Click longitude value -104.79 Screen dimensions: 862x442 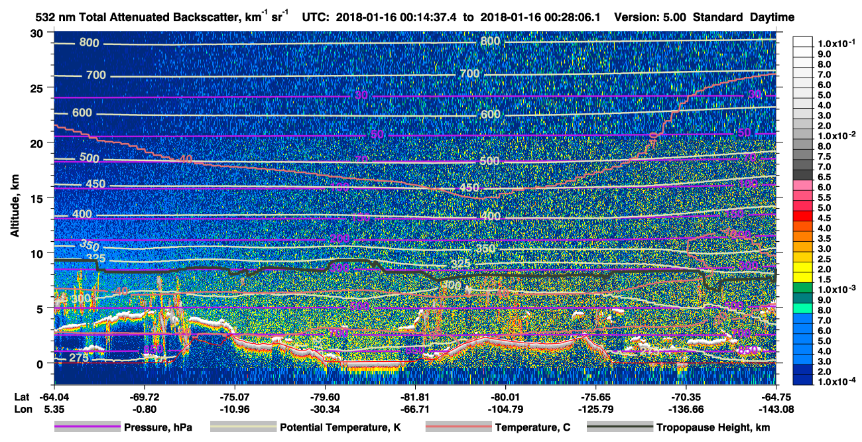click(x=505, y=409)
